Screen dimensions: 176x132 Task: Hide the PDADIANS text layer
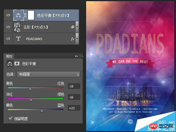pyautogui.click(x=8, y=39)
